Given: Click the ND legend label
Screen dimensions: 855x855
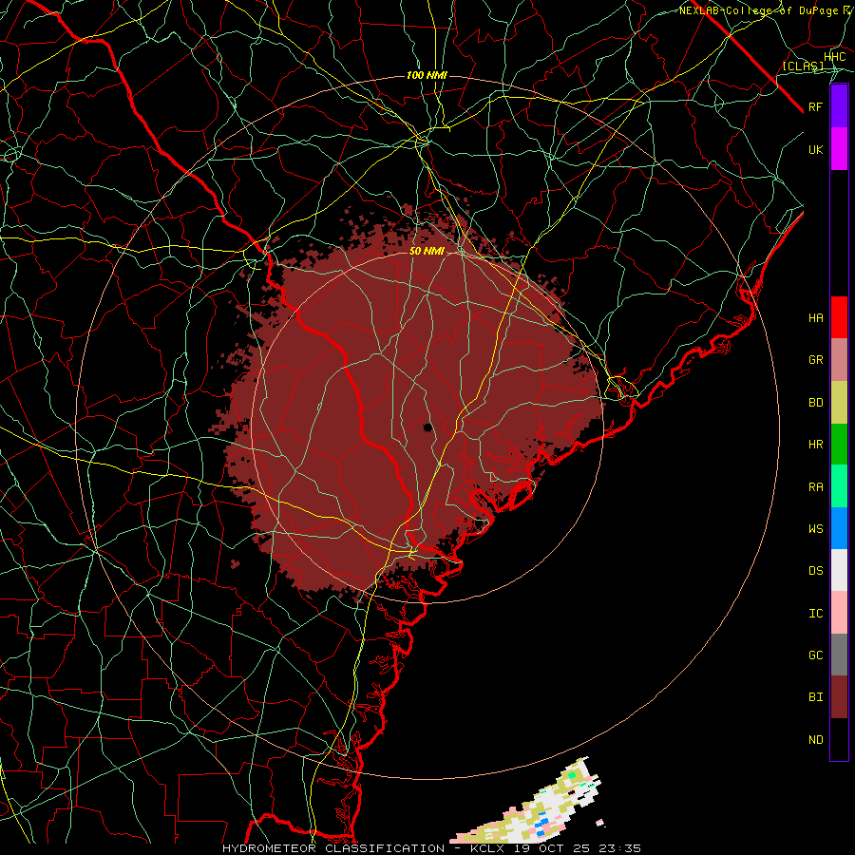Looking at the screenshot, I should [815, 740].
